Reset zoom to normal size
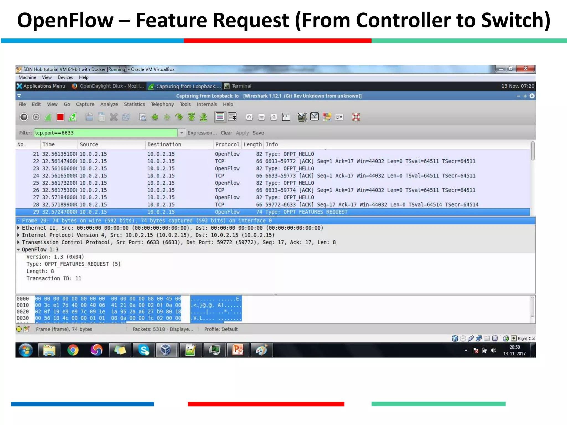 point(274,117)
